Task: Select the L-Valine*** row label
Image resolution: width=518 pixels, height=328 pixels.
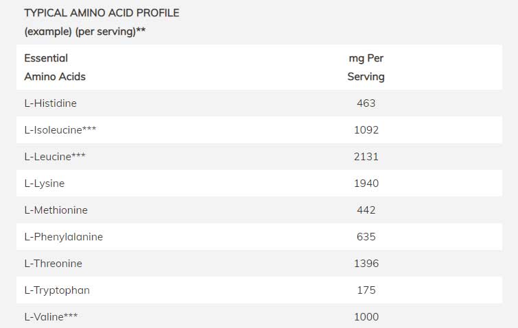Action: tap(50, 317)
